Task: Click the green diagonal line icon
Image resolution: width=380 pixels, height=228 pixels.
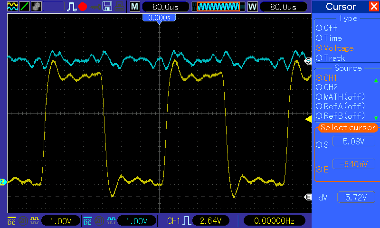Action: click(x=24, y=7)
